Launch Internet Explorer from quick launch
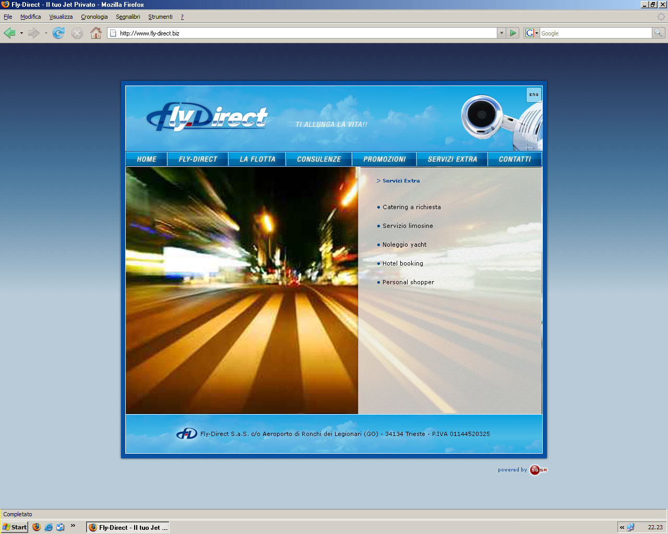This screenshot has height=534, width=668. 49,527
